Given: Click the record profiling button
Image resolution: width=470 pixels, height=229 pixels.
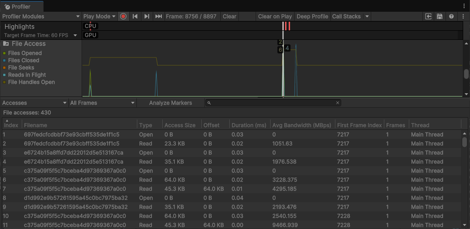Looking at the screenshot, I should (123, 16).
